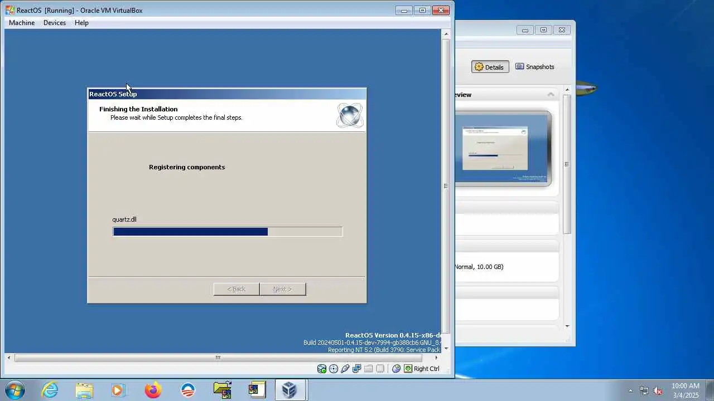Click the Right Ctrl host key indicator

pos(422,369)
